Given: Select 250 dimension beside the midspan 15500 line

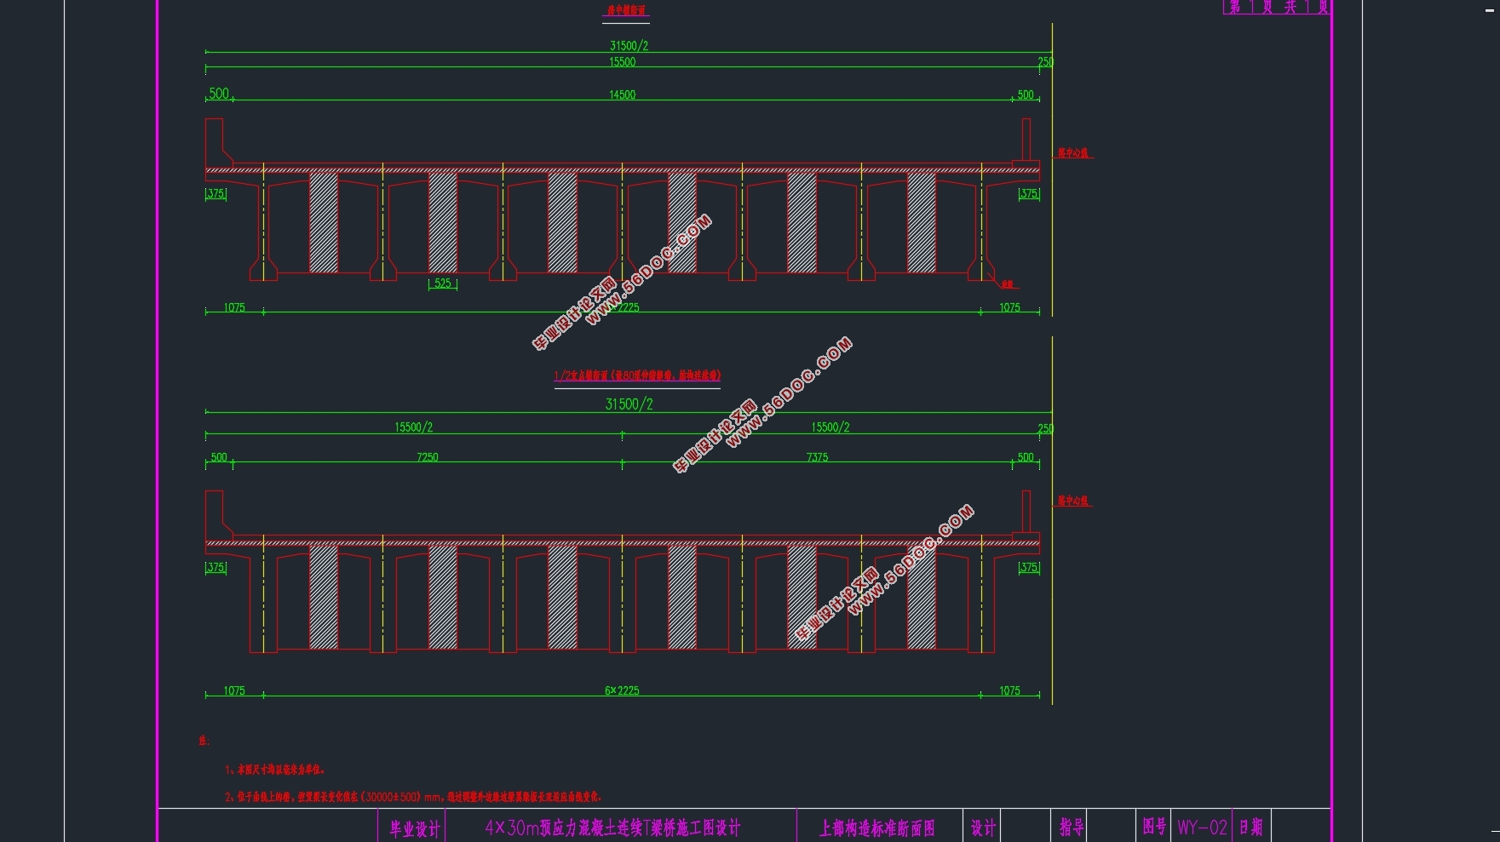Looking at the screenshot, I should (x=1045, y=62).
